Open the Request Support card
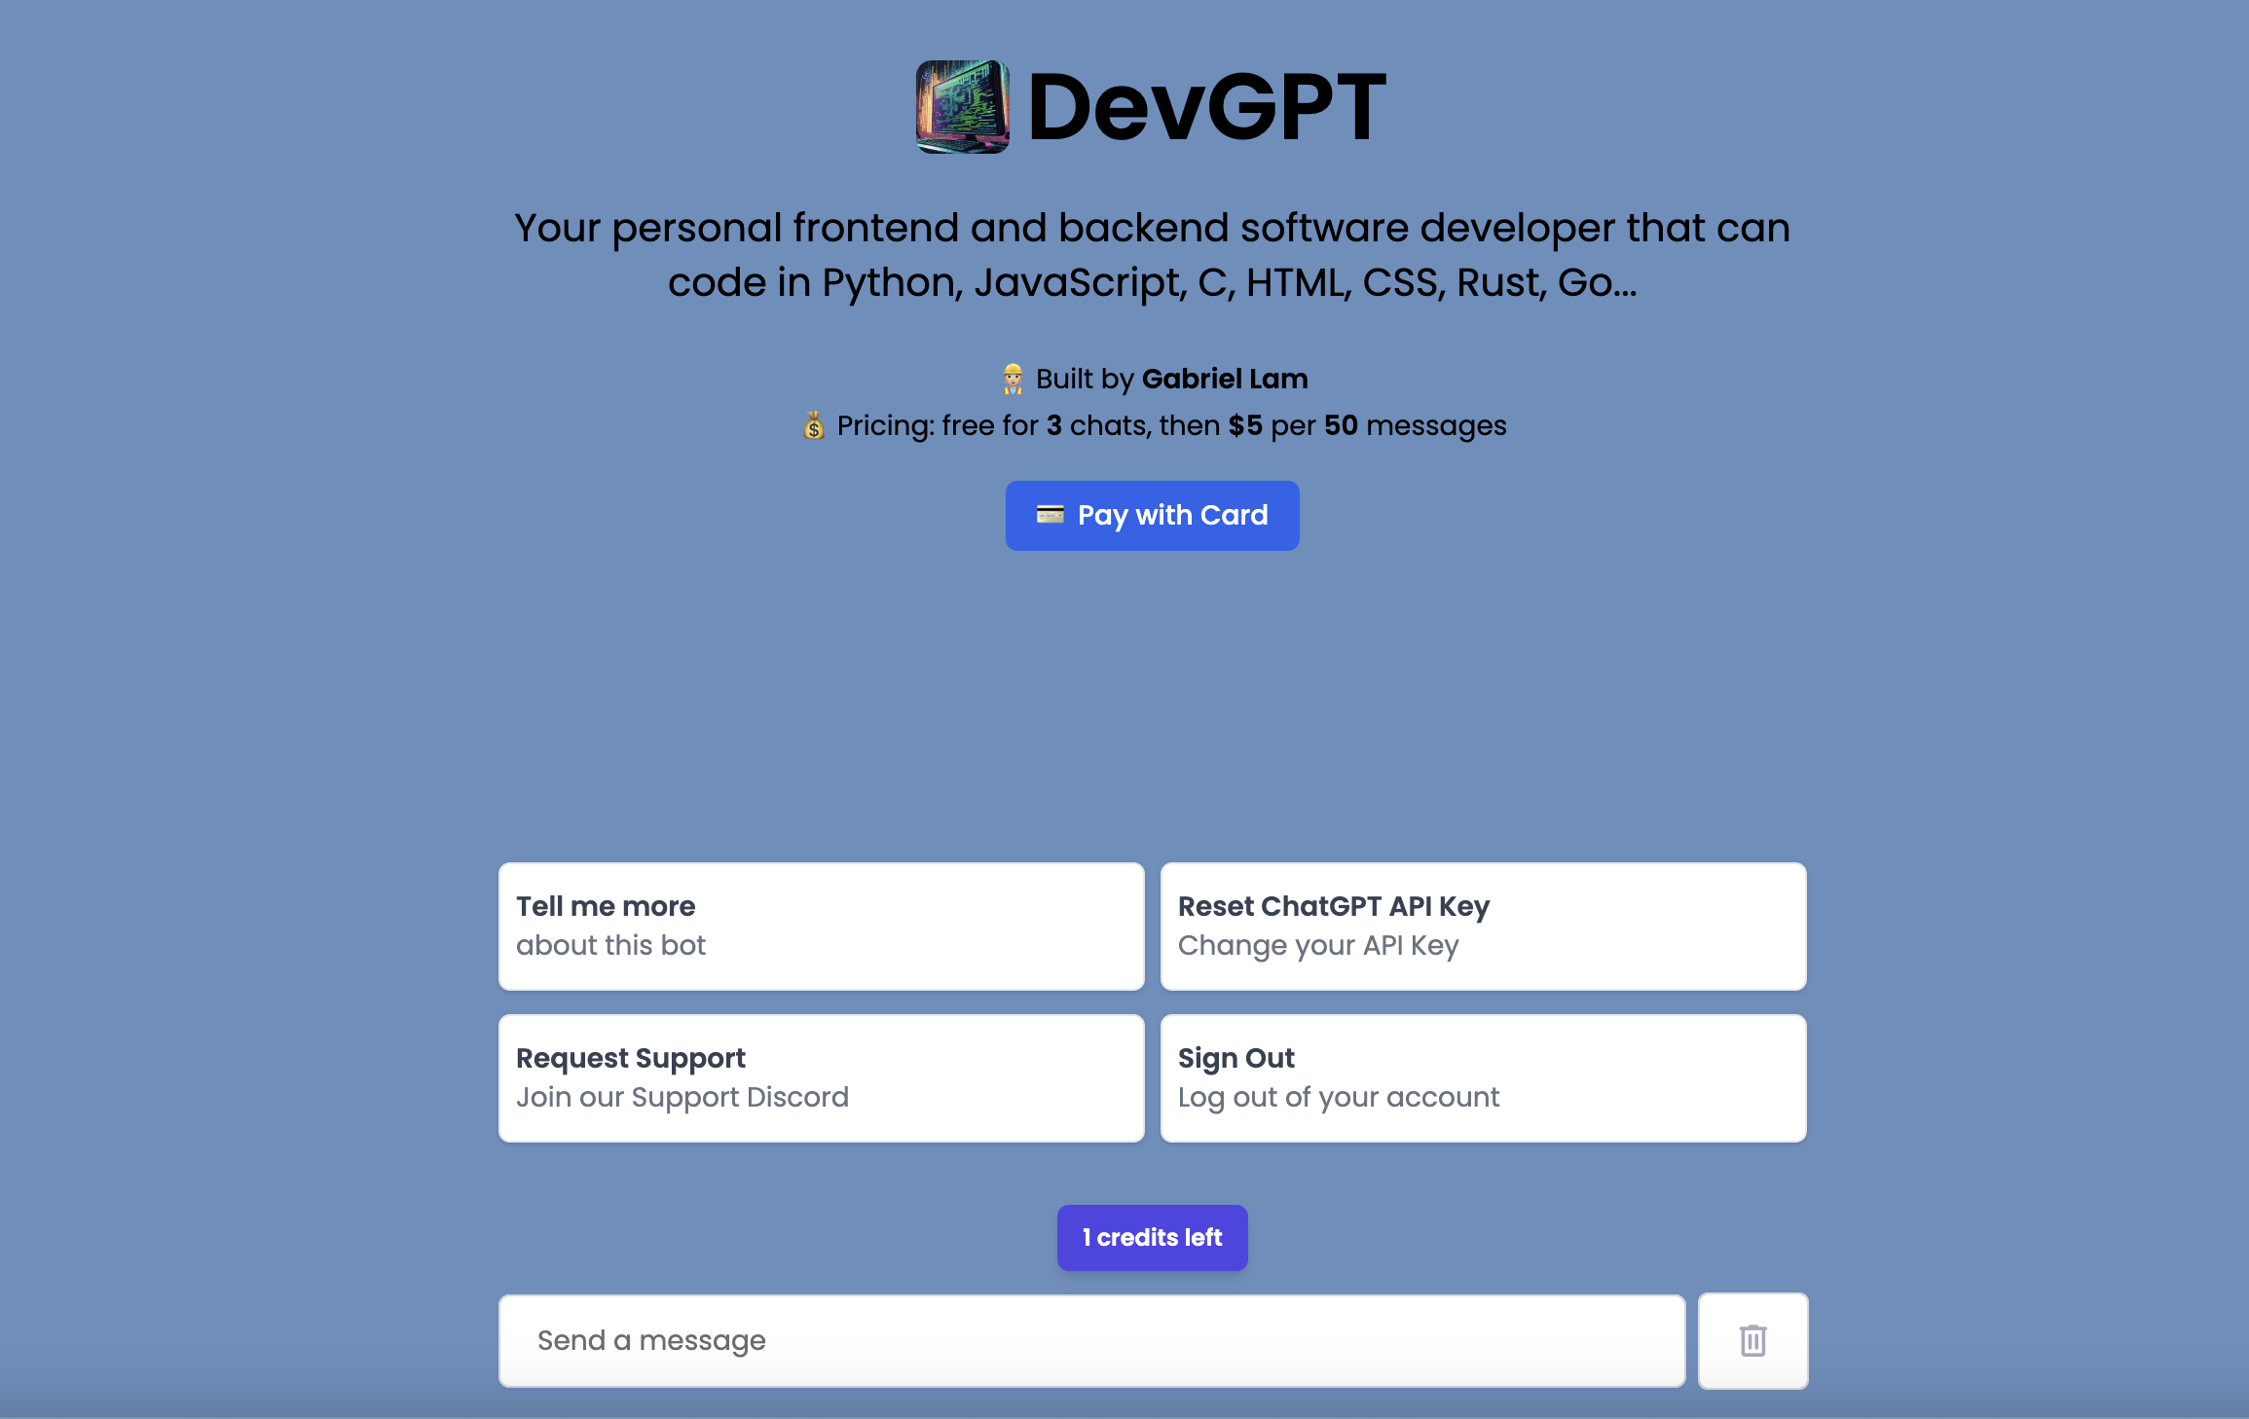 coord(821,1077)
